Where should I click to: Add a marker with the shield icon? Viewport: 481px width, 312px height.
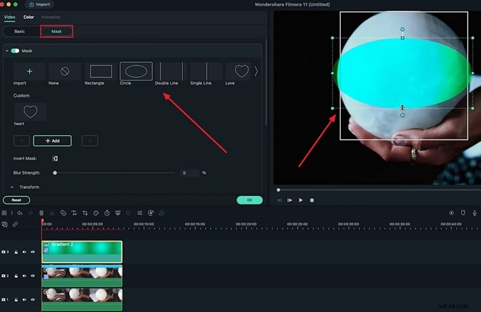point(463,213)
